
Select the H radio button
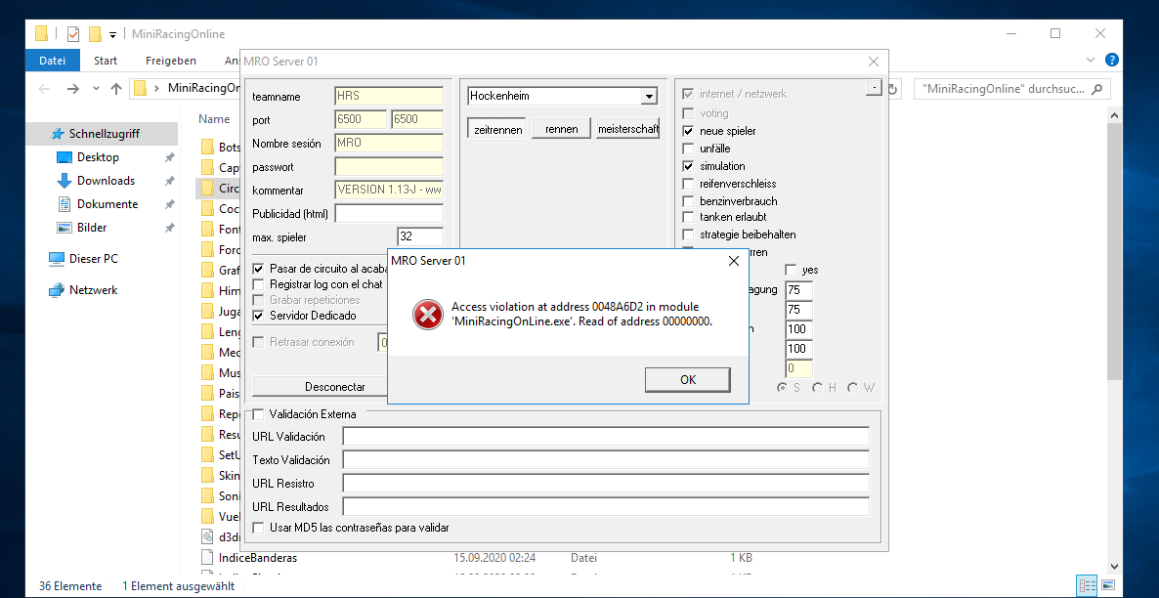click(818, 388)
